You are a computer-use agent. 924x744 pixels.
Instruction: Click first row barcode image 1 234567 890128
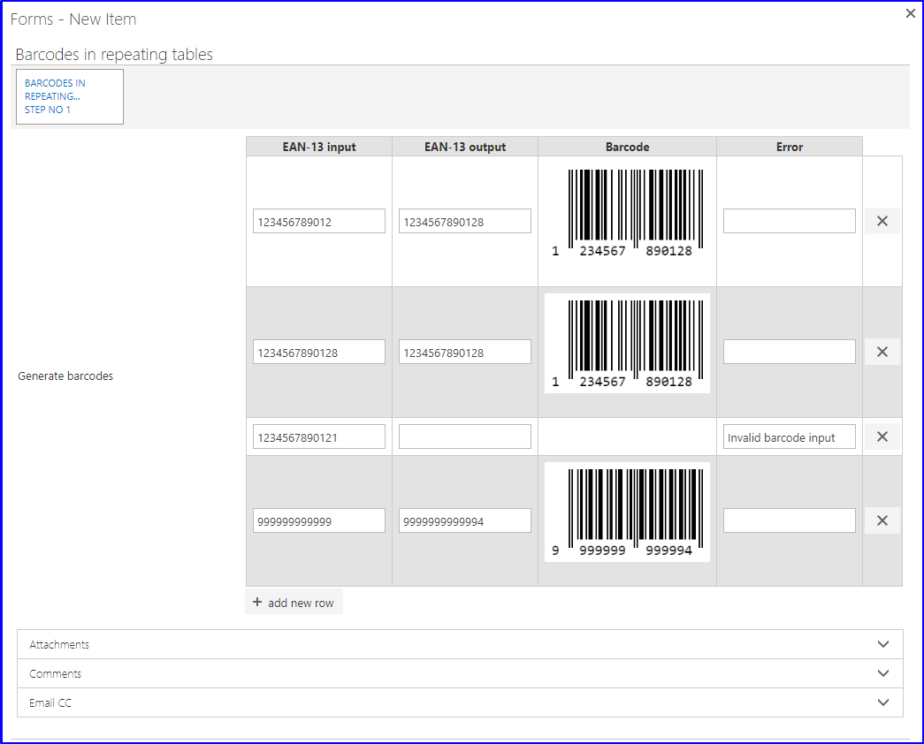pyautogui.click(x=628, y=213)
